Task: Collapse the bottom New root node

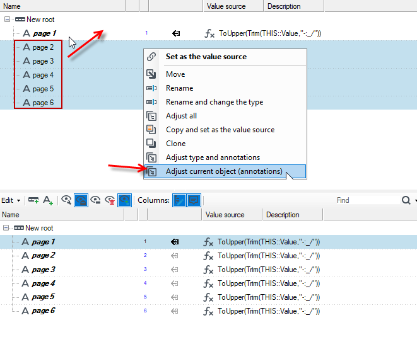Action: [6, 228]
